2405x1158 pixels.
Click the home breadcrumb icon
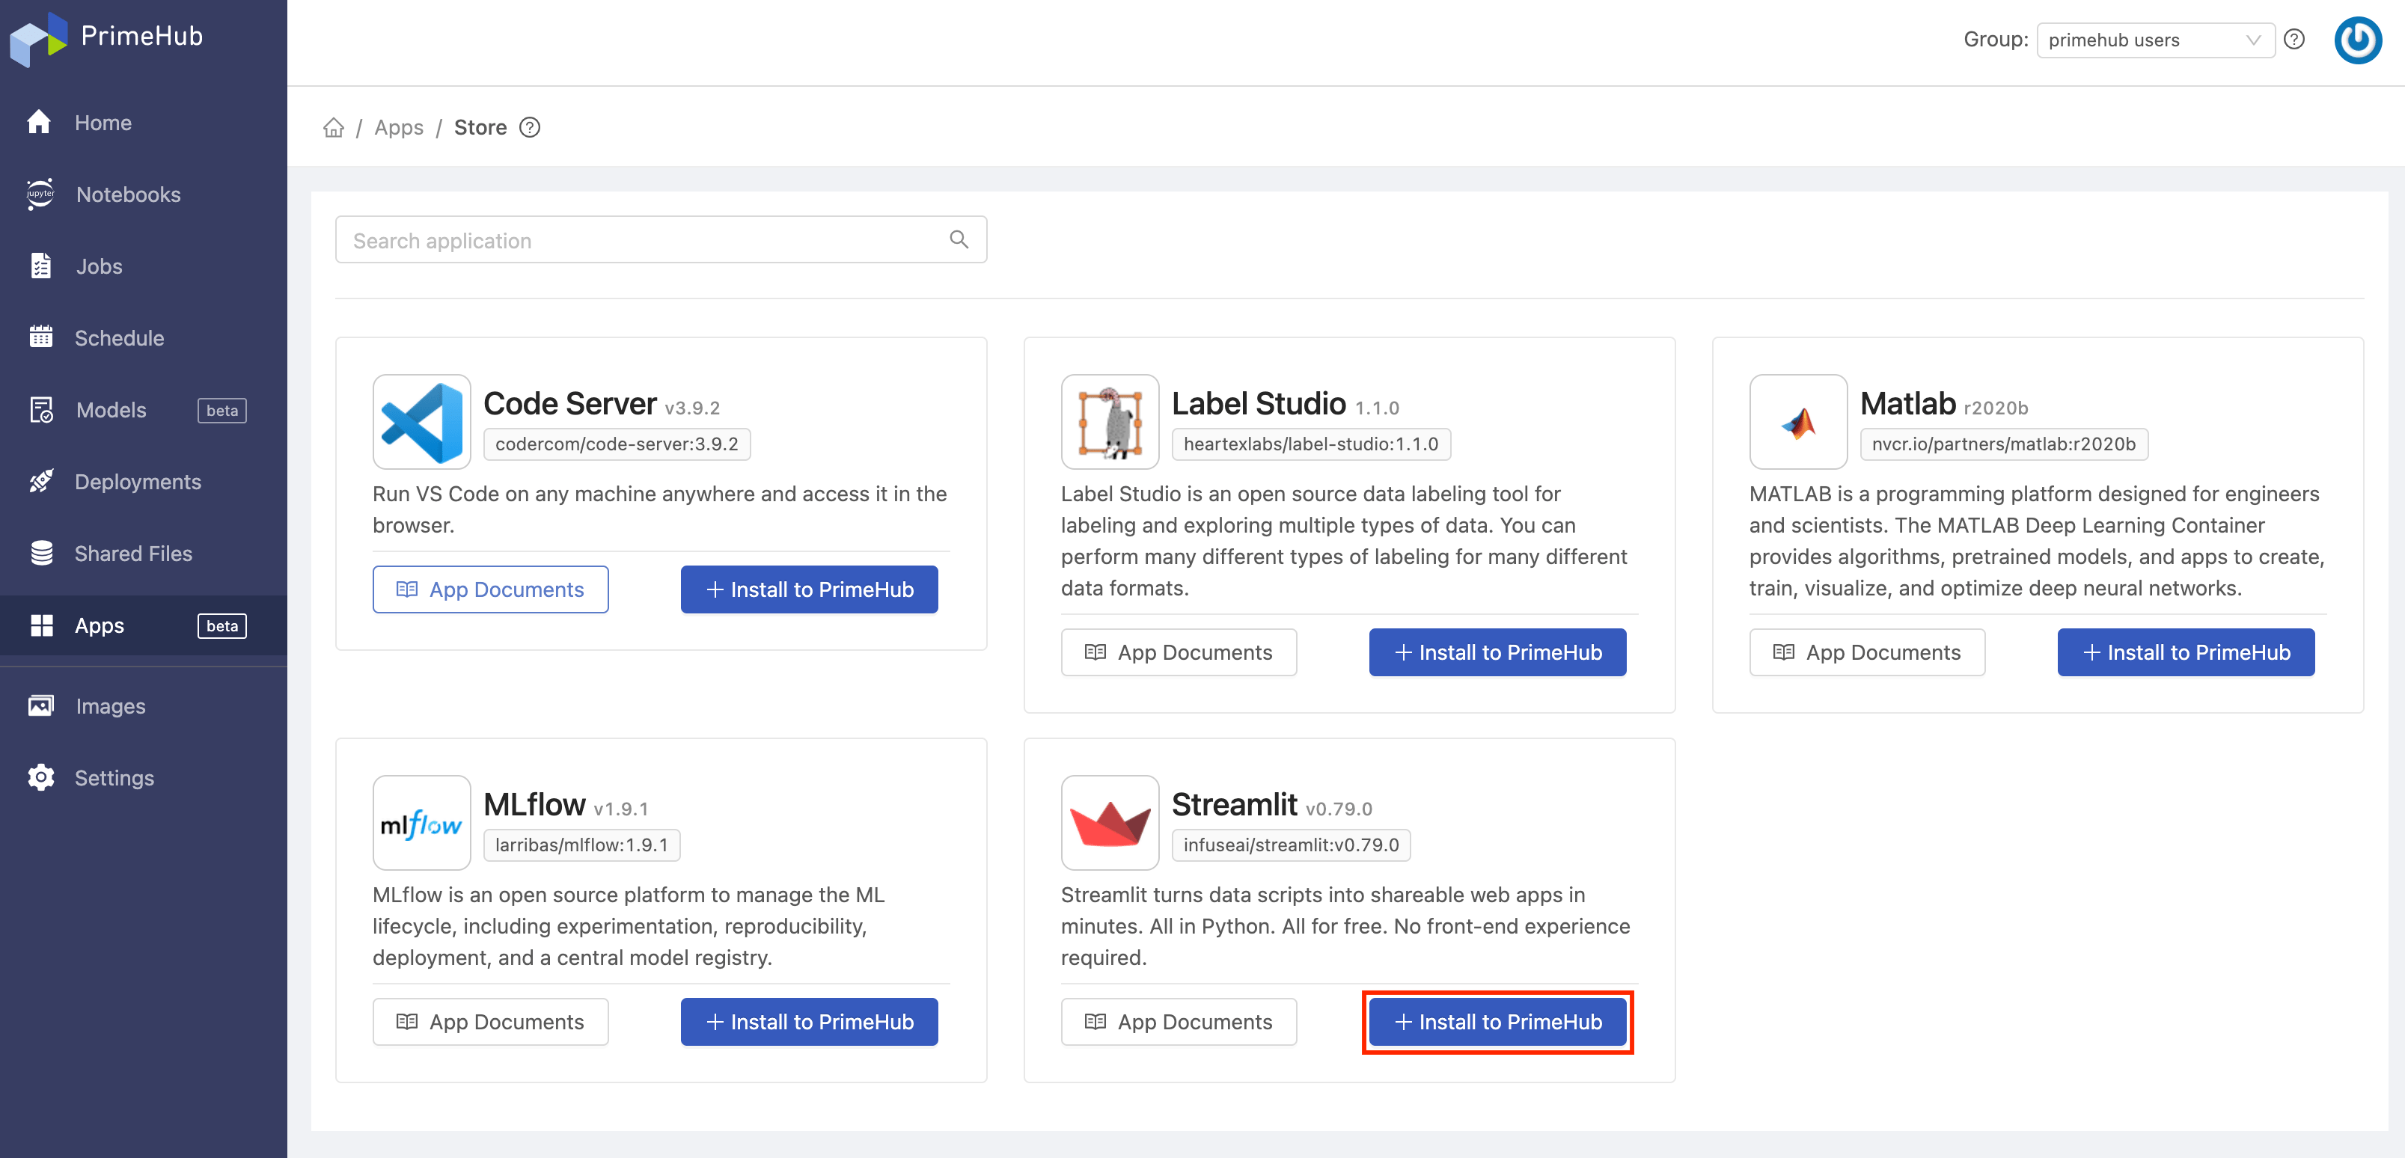(x=333, y=127)
